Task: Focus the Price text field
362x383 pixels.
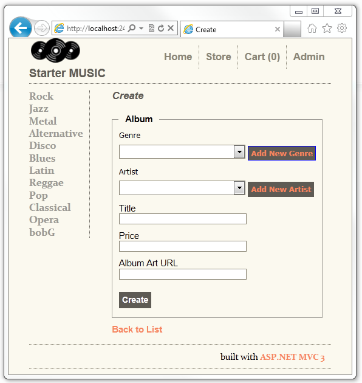Action: pos(183,246)
